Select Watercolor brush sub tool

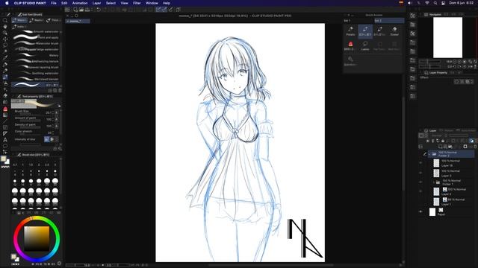click(36, 43)
